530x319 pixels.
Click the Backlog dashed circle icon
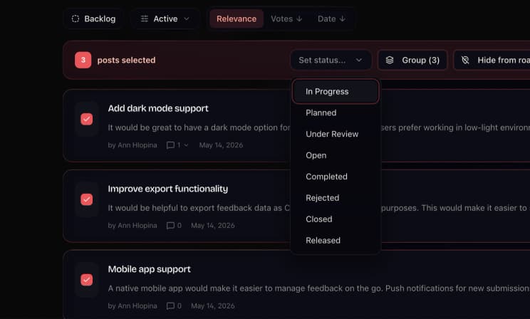click(76, 19)
